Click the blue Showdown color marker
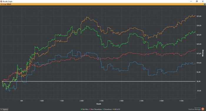The height and width of the screenshot is (111, 206). click(x=103, y=109)
